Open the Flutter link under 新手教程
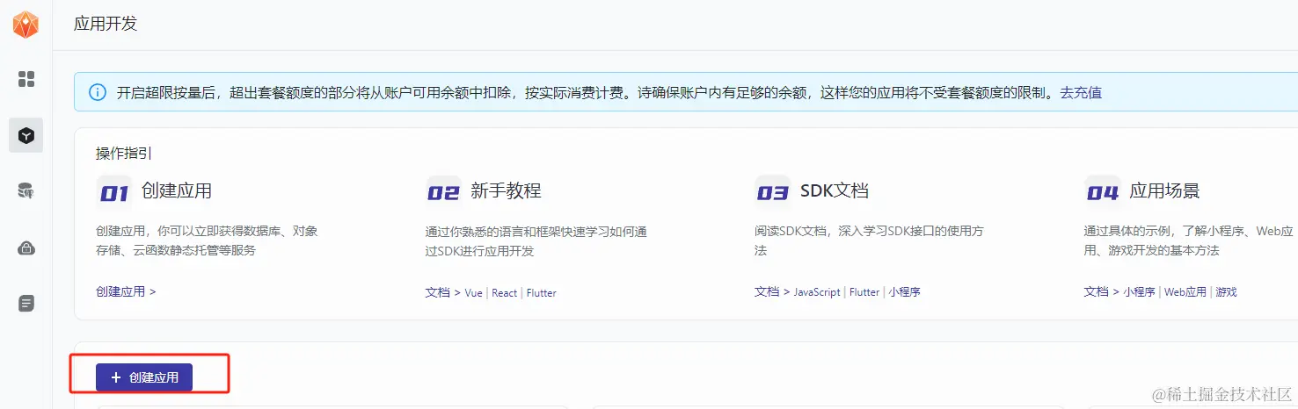 541,292
